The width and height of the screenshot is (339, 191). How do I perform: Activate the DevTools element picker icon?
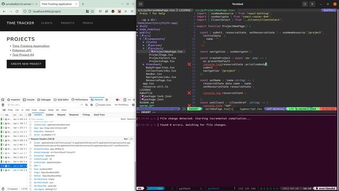[x=3, y=100]
